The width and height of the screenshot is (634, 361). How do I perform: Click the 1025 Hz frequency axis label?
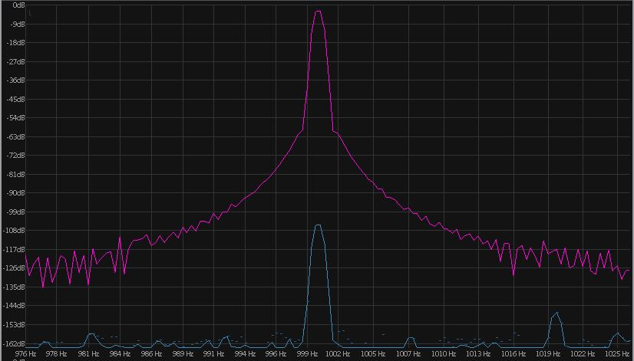[616, 354]
